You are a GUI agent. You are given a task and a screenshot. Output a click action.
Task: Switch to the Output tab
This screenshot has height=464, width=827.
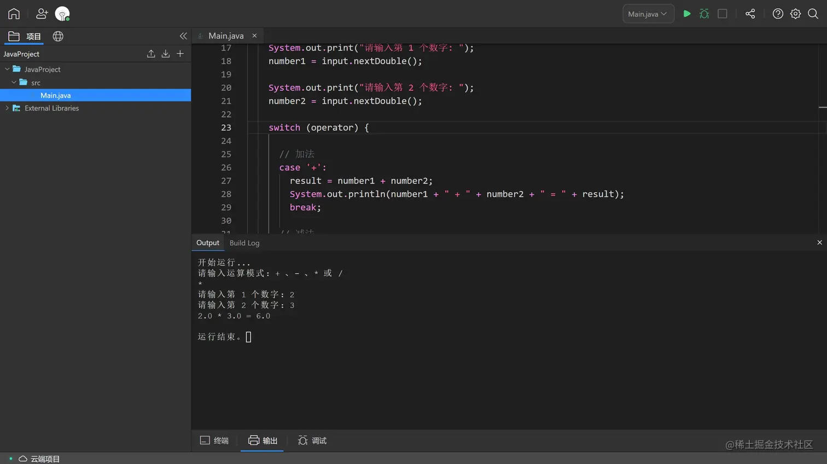(208, 242)
